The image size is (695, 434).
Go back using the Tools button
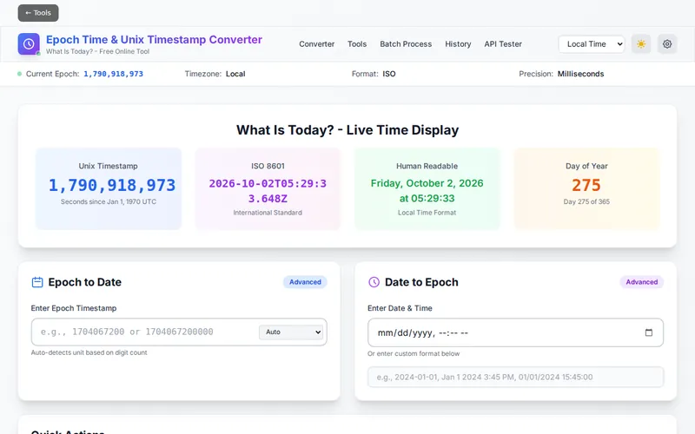[38, 13]
